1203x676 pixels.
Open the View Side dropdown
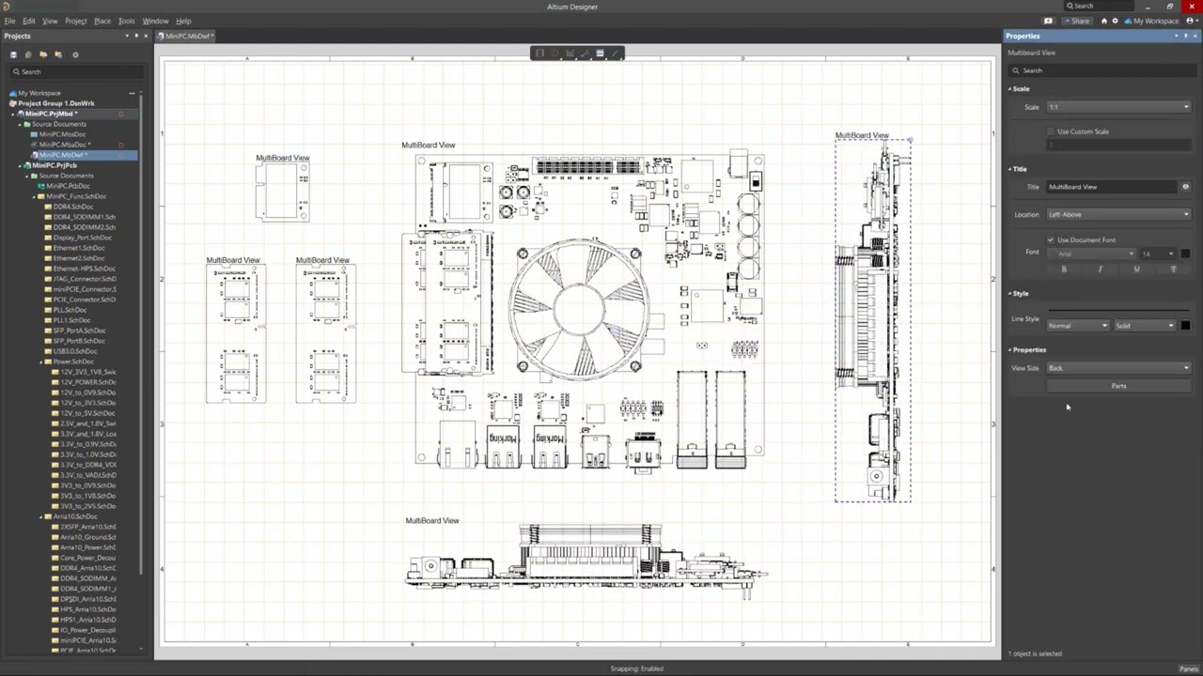(x=1118, y=368)
